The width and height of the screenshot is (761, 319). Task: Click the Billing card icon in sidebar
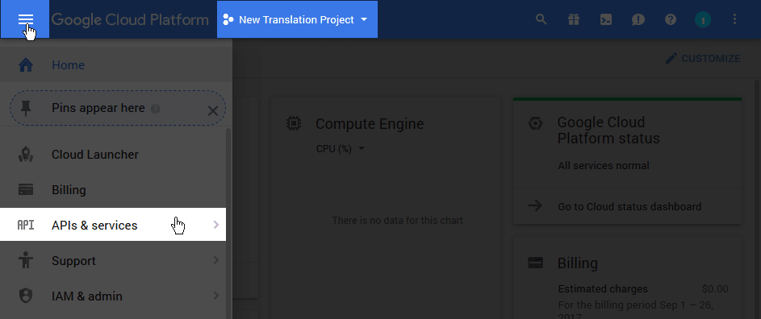click(x=25, y=189)
